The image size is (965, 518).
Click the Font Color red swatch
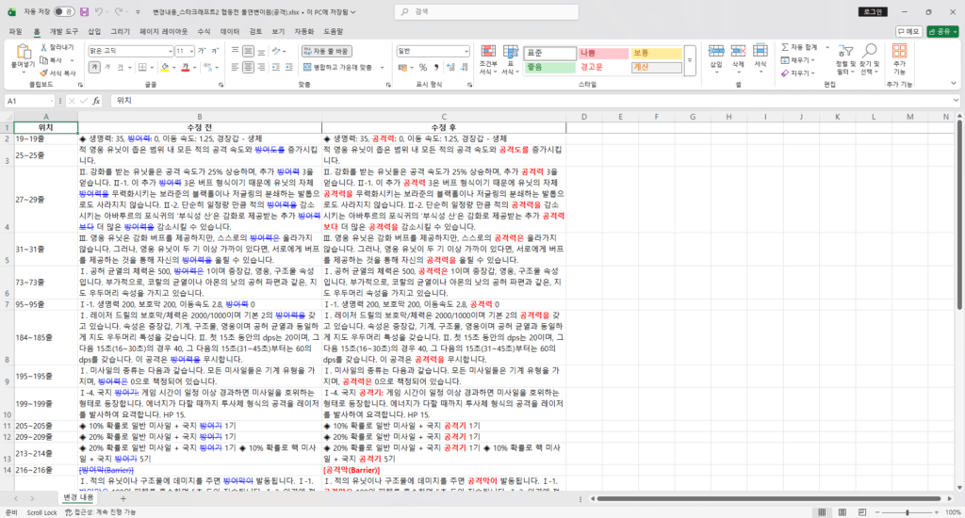point(186,67)
